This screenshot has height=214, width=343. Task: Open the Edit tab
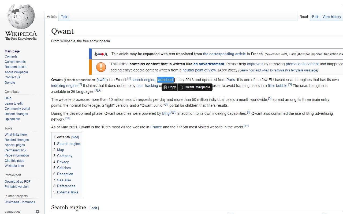(315, 17)
